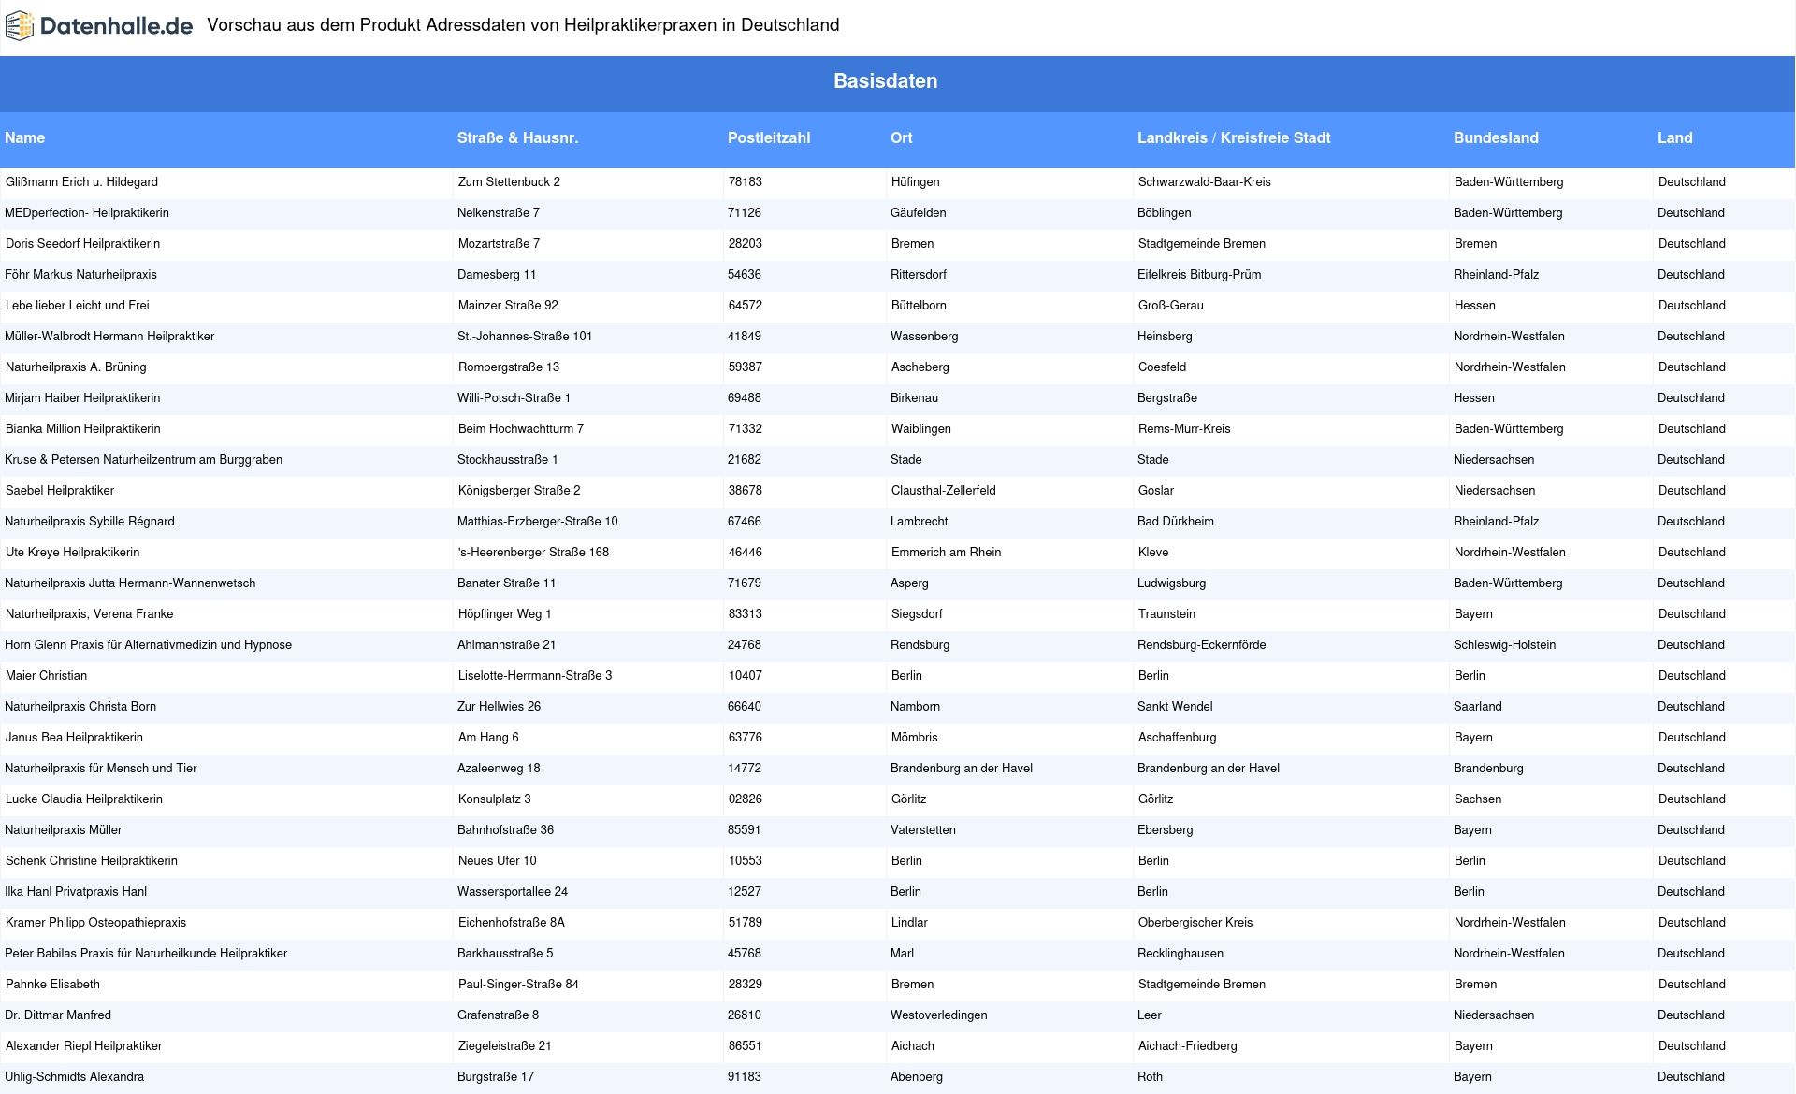
Task: Click the Ort column header
Action: 901,137
